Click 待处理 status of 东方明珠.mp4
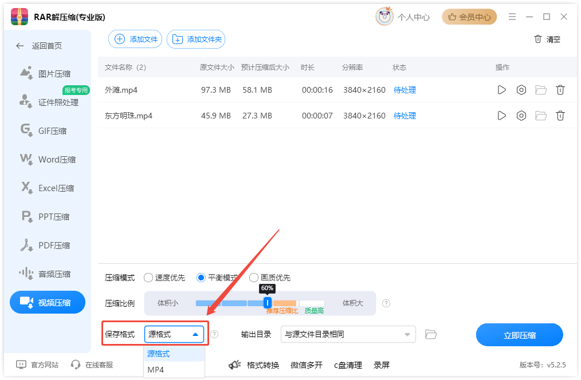Screen dimensions: 581x380 [x=405, y=116]
